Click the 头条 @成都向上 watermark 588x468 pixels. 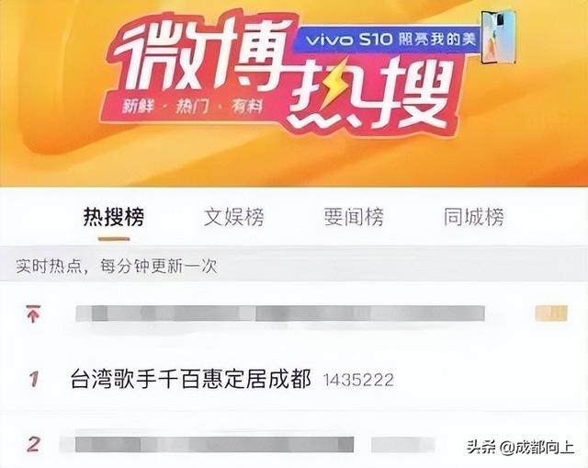point(521,447)
